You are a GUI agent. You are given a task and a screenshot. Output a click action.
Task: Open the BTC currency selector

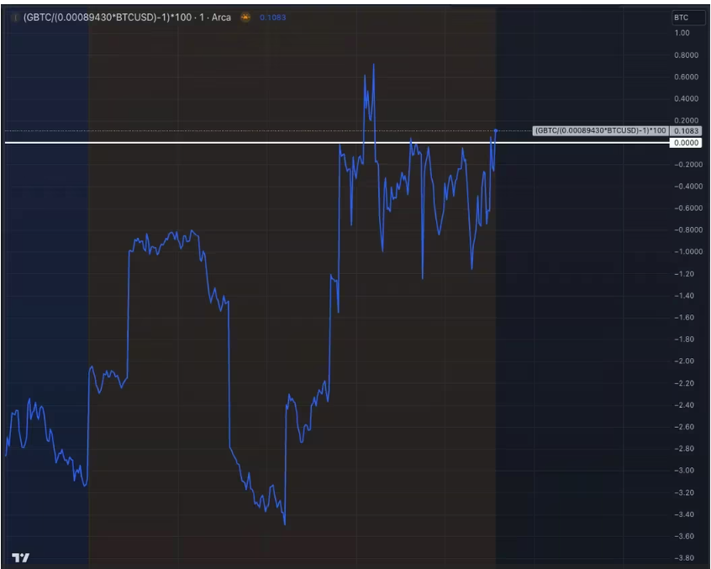point(681,17)
